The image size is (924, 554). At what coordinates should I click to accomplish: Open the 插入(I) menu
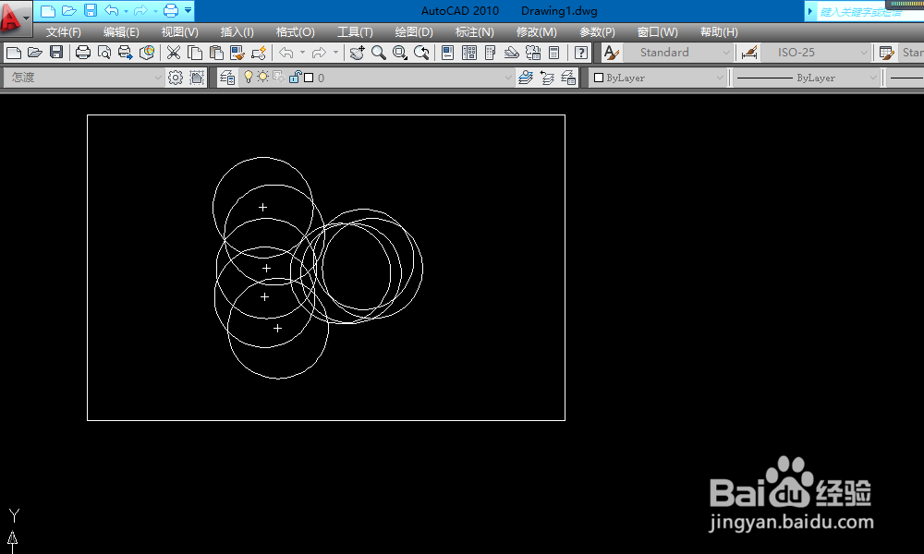pyautogui.click(x=237, y=32)
